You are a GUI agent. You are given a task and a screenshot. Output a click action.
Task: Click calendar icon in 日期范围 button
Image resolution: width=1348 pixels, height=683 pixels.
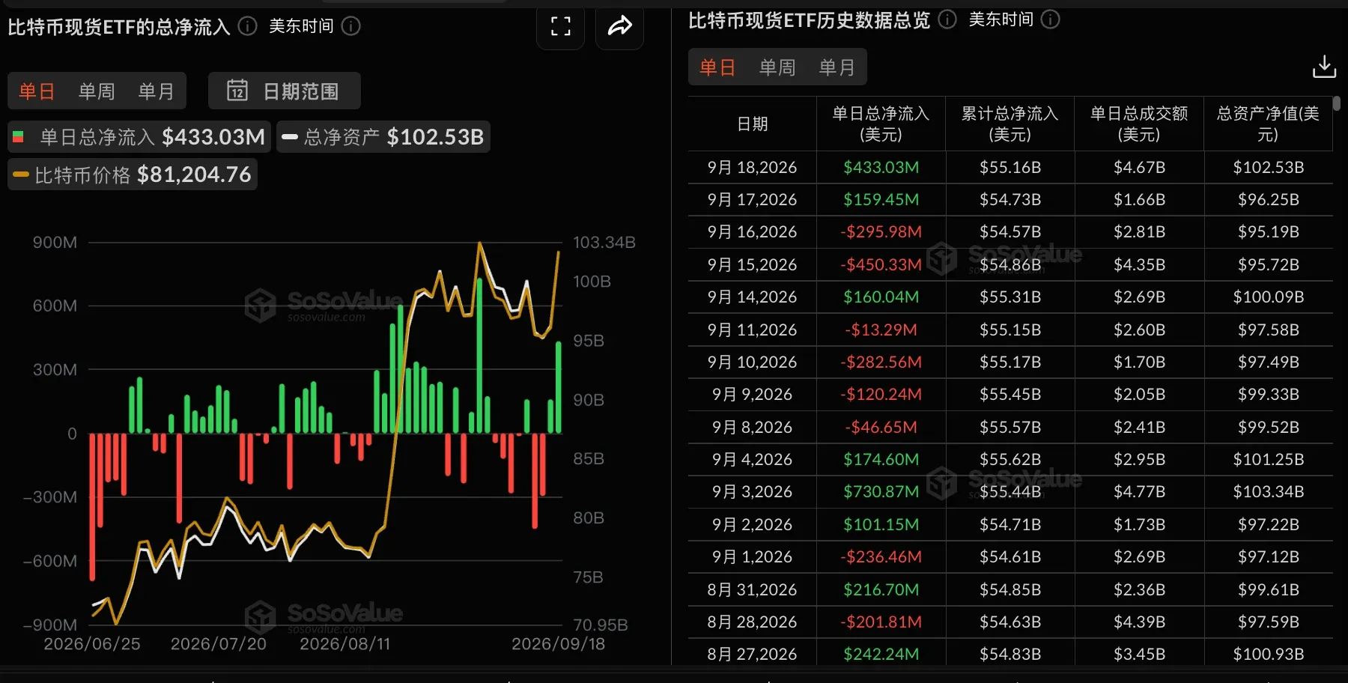[x=237, y=91]
